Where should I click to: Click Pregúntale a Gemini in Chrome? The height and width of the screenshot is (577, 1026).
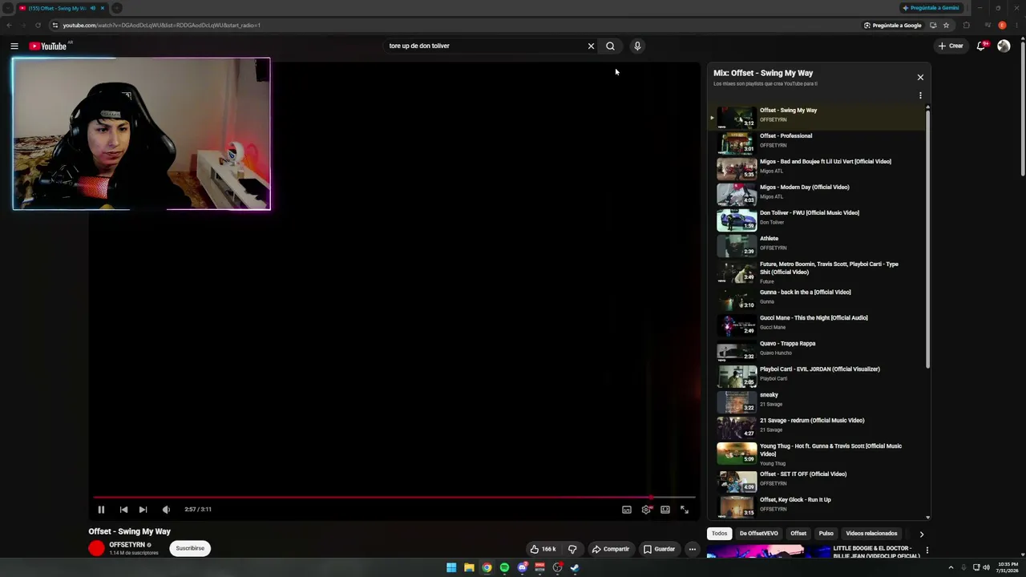(x=931, y=8)
